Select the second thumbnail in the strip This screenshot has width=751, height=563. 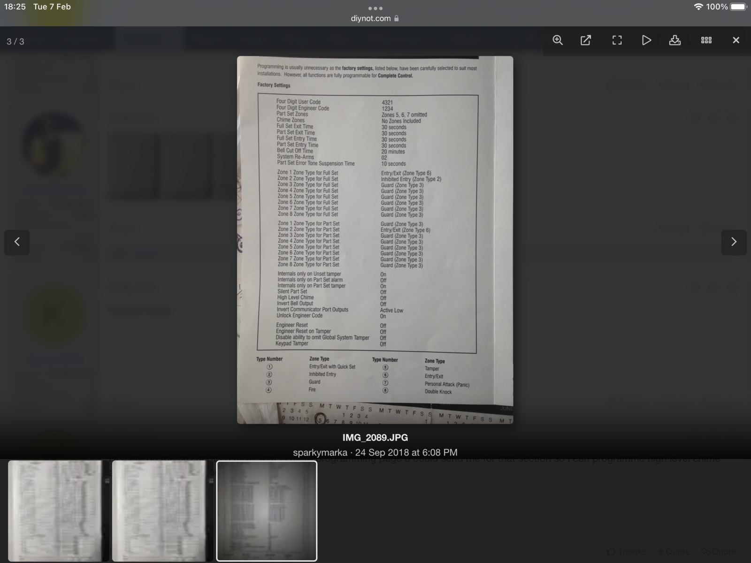[160, 510]
